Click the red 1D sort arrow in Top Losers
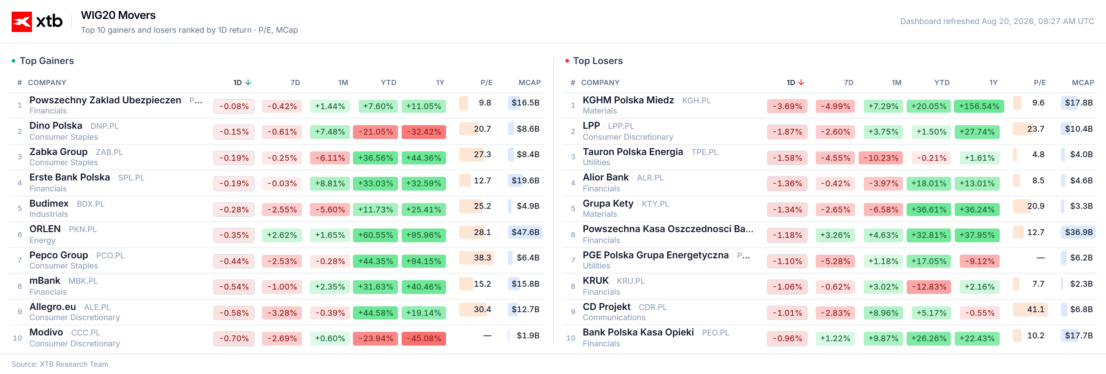This screenshot has height=374, width=1106. point(801,83)
